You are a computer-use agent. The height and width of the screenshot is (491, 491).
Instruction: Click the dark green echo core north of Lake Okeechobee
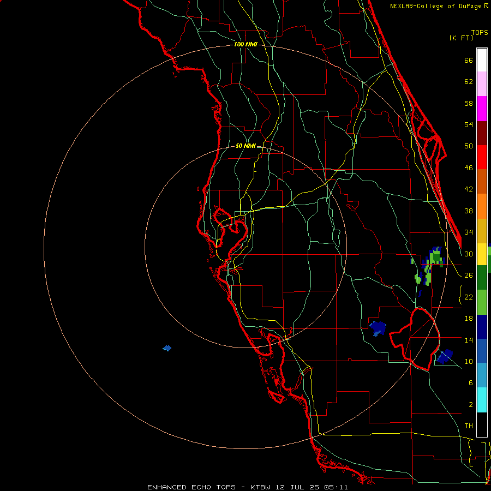click(436, 258)
